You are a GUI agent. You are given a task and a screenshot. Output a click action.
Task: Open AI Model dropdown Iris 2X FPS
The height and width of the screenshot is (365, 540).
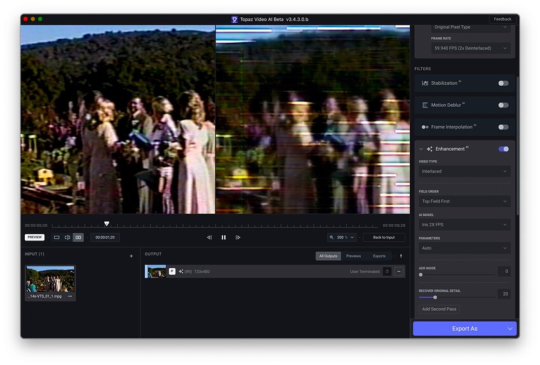pos(464,224)
